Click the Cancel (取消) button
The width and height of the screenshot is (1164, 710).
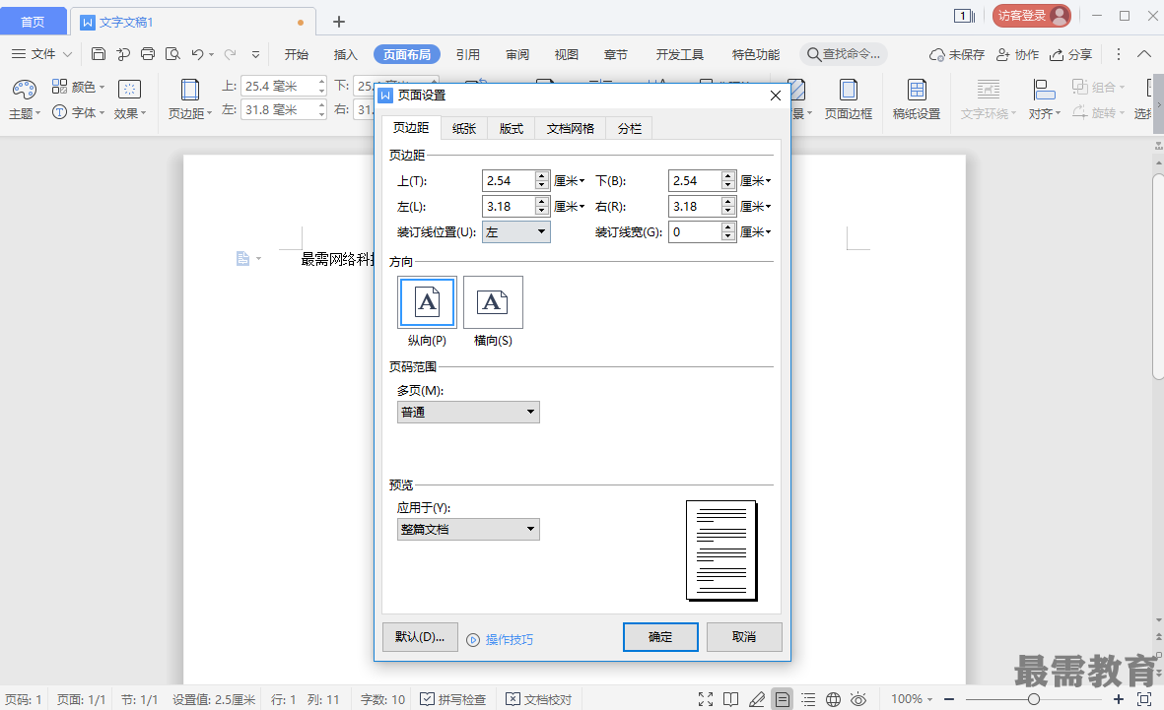(x=744, y=636)
